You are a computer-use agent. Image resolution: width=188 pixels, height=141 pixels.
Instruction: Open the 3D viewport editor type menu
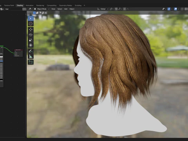[x=30, y=9]
